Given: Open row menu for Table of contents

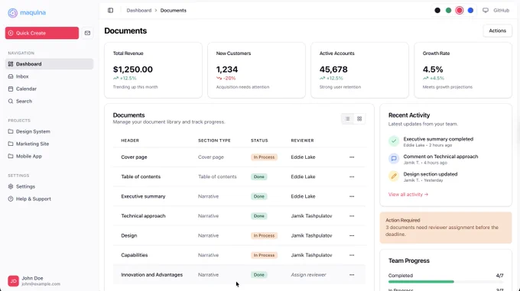Looking at the screenshot, I should click(x=352, y=176).
